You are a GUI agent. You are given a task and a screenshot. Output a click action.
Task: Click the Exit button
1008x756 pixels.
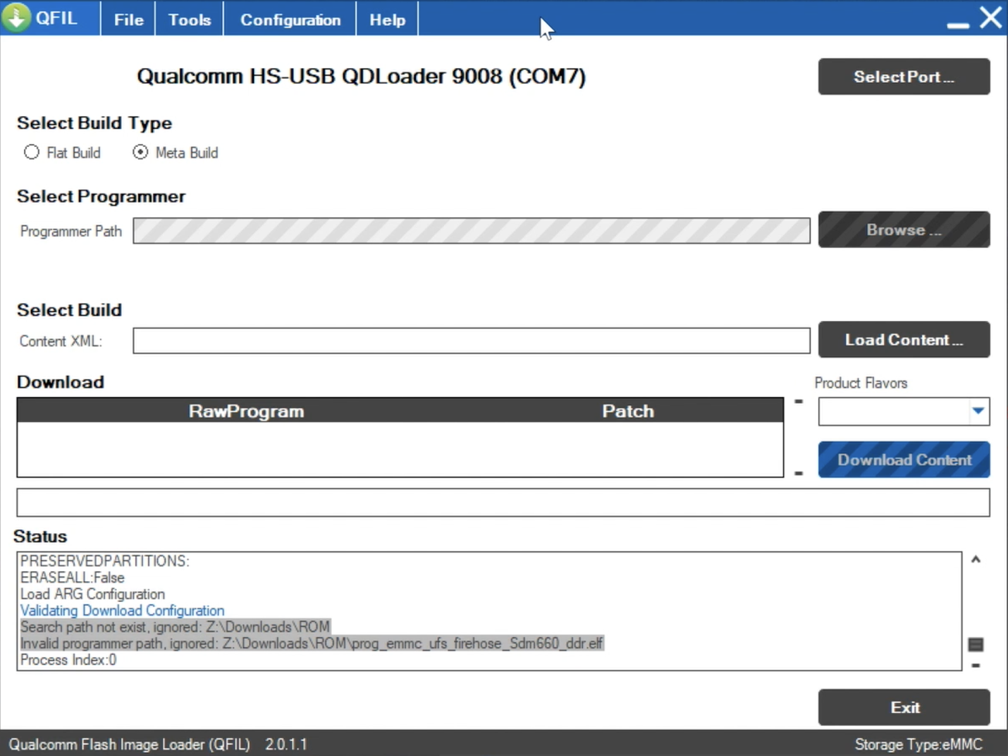pos(904,707)
